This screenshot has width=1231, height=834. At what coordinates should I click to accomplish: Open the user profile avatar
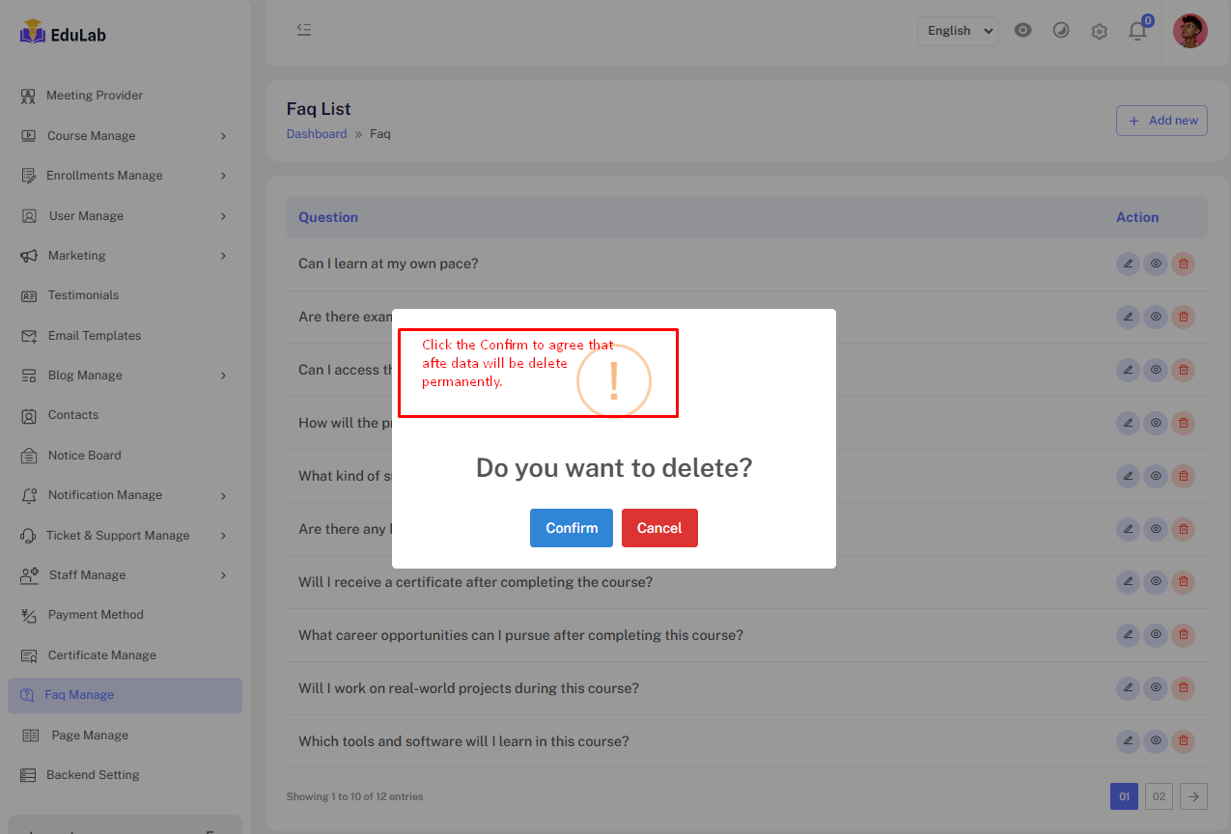[1189, 31]
